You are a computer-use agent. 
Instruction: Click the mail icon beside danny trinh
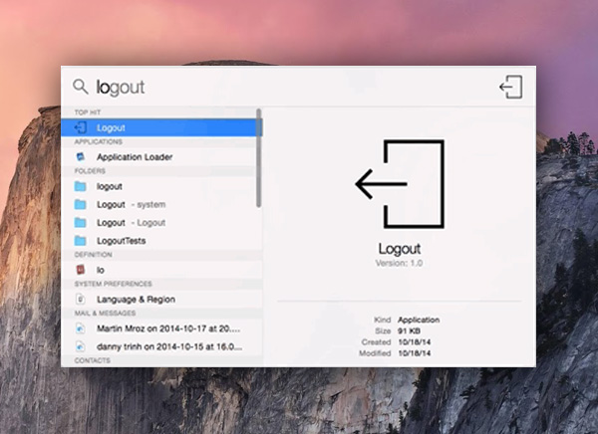click(x=81, y=346)
